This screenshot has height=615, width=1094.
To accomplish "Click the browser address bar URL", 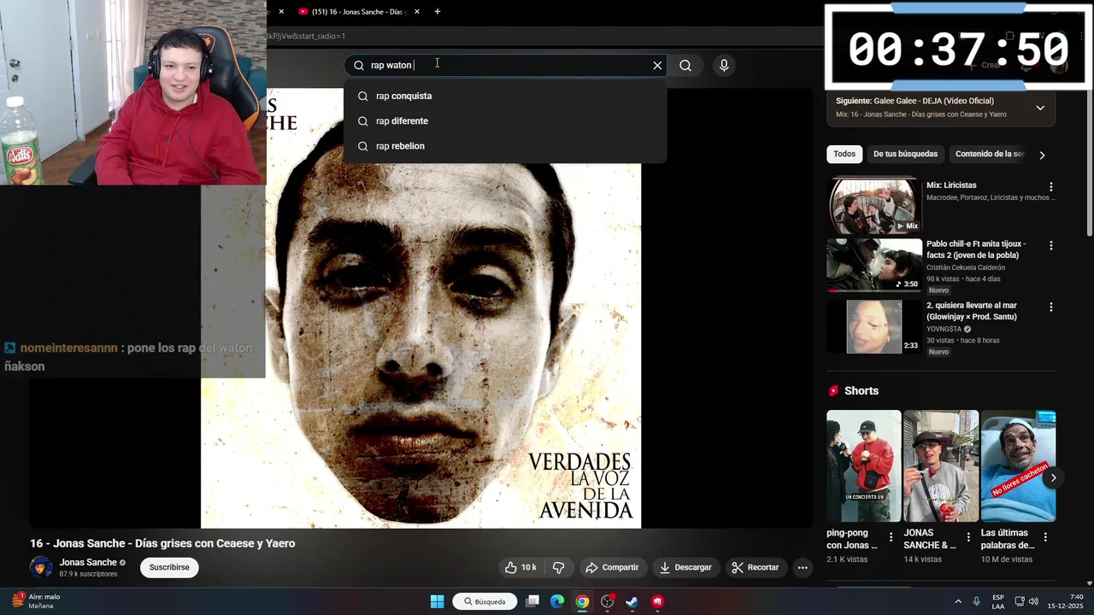I will click(x=306, y=36).
